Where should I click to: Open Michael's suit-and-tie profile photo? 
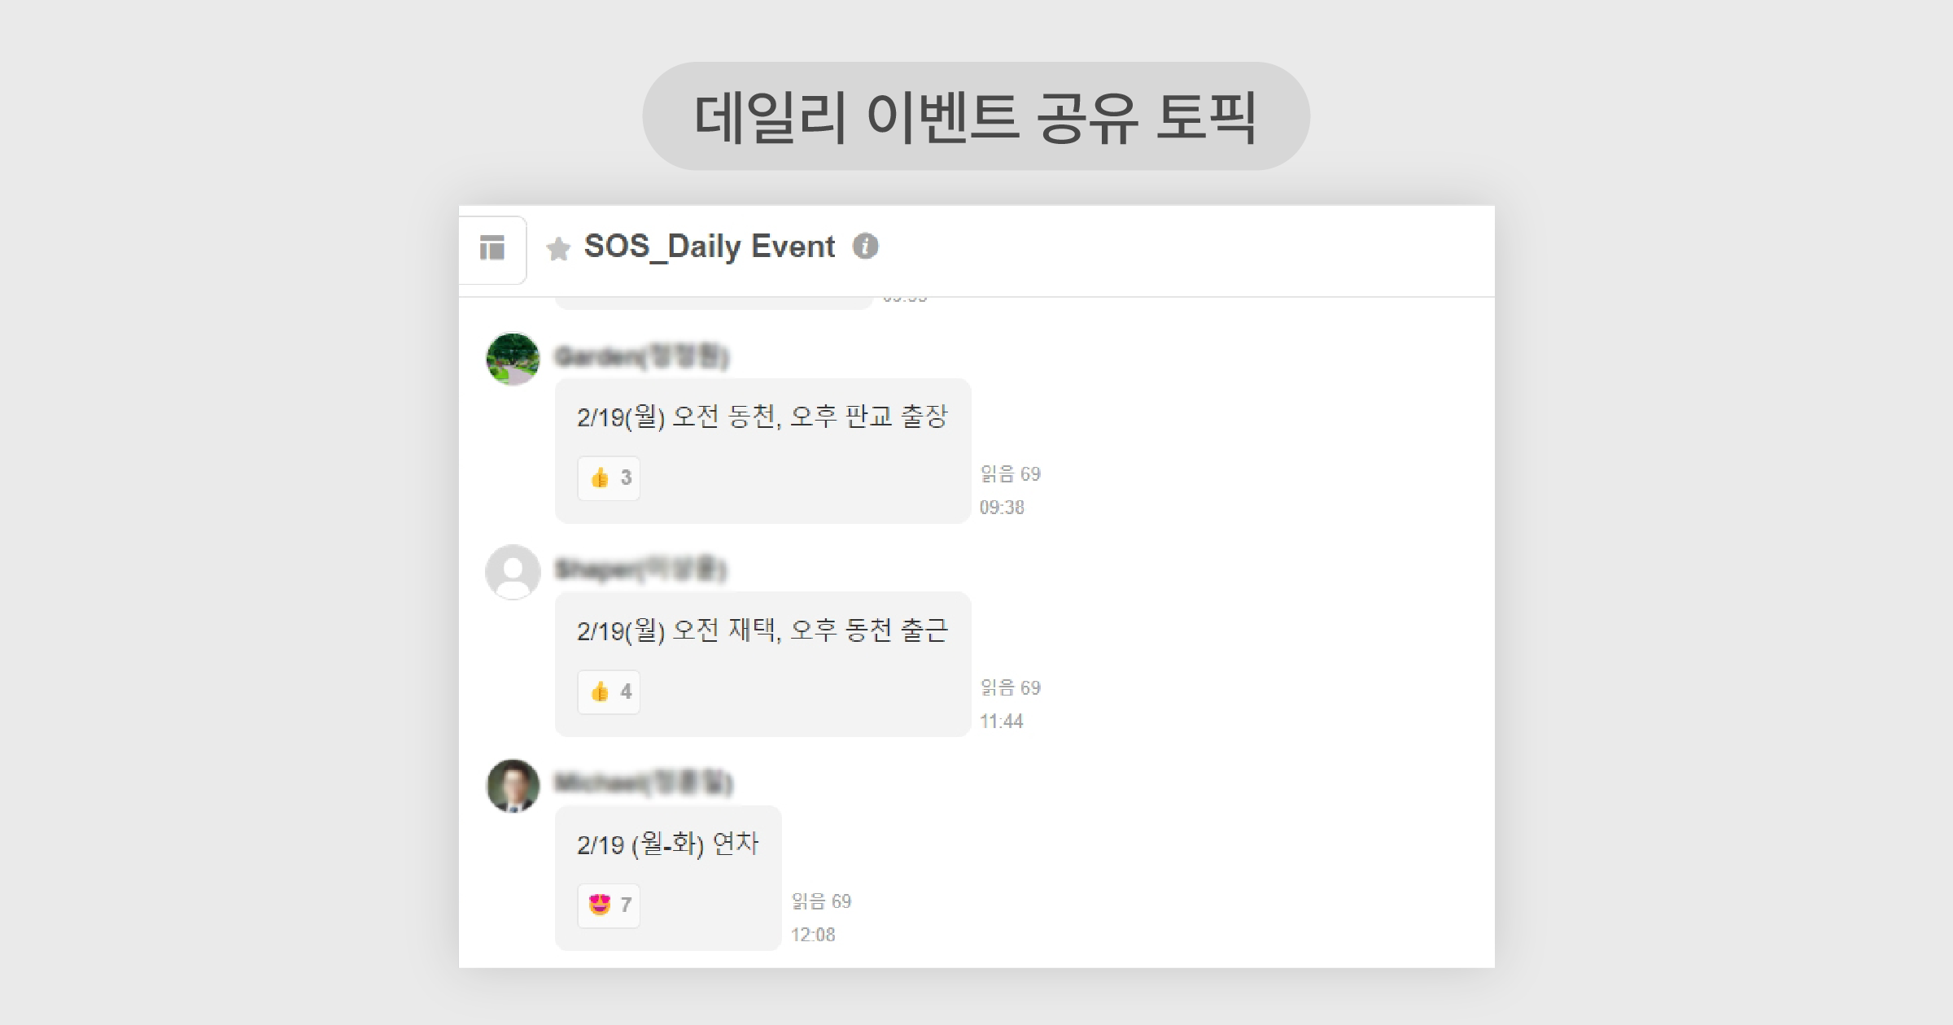click(513, 786)
